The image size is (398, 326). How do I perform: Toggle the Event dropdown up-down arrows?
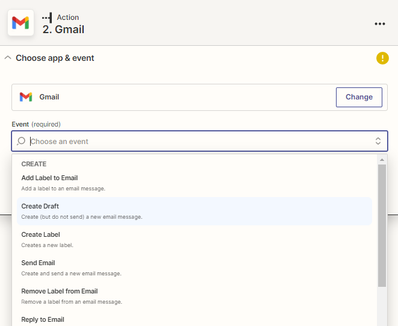[378, 141]
